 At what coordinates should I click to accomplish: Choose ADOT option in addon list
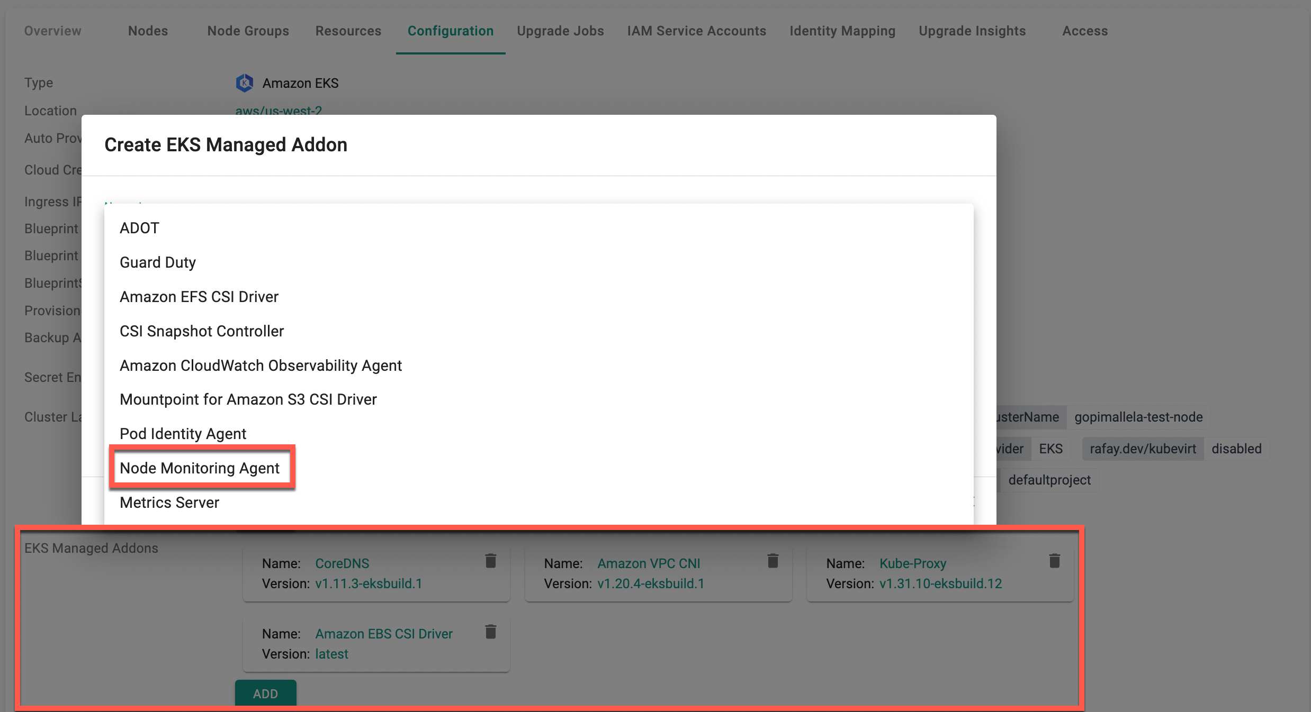click(139, 228)
